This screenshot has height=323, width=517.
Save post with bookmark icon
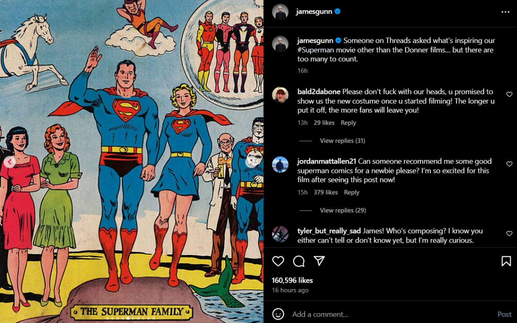(506, 261)
